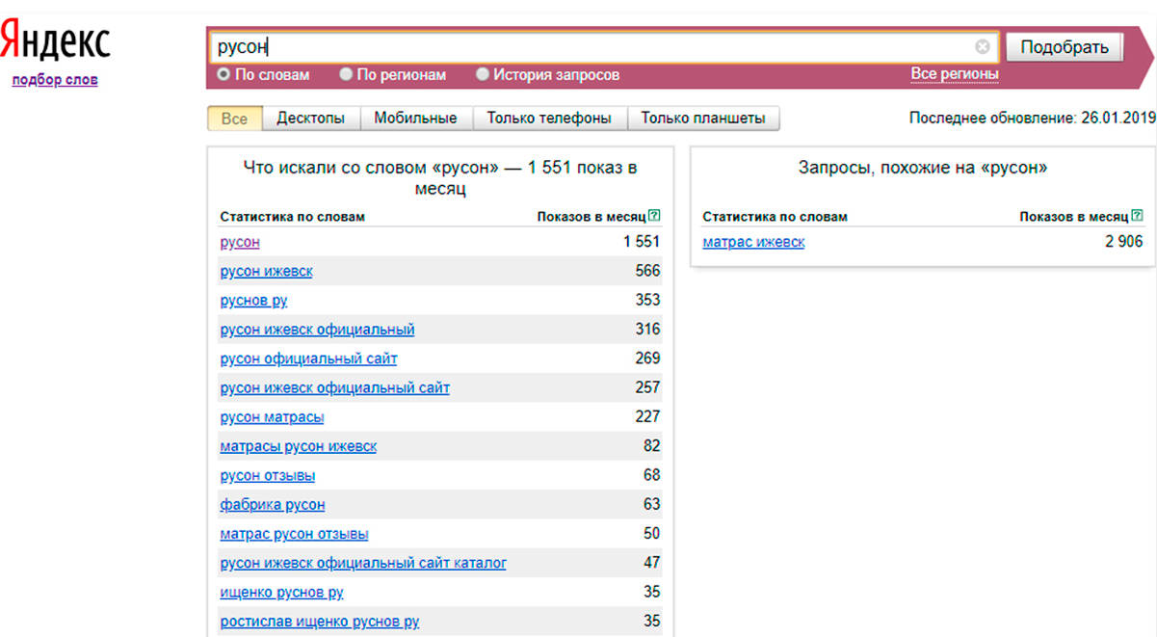This screenshot has width=1157, height=637.
Task: Open the русон матрасы link
Action: [x=272, y=417]
